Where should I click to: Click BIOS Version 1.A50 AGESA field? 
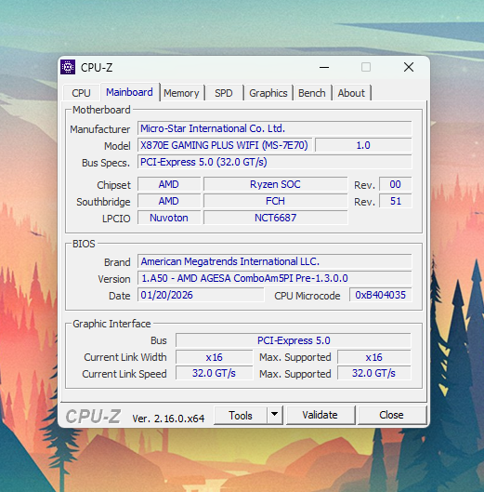(x=275, y=278)
